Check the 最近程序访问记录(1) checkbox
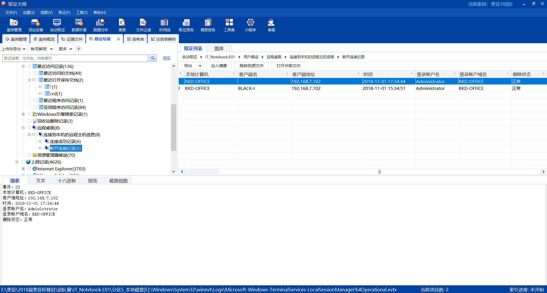The image size is (547, 293). point(35,100)
